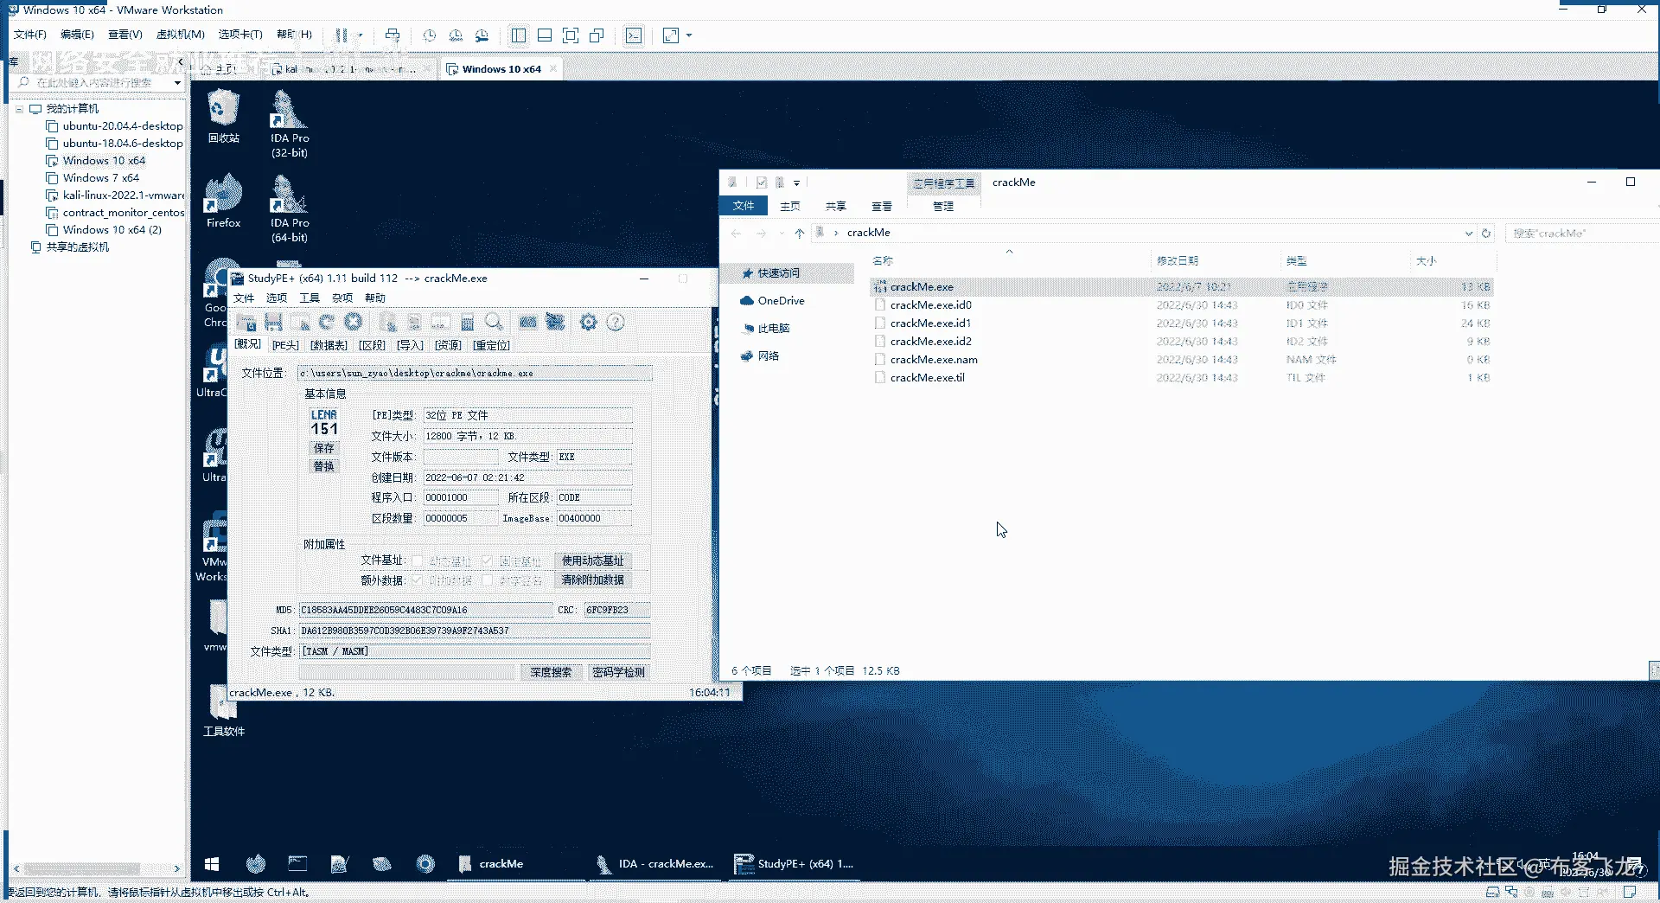Viewport: 1660px width, 903px height.
Task: Click the 清除附加数据 button
Action: (593, 580)
